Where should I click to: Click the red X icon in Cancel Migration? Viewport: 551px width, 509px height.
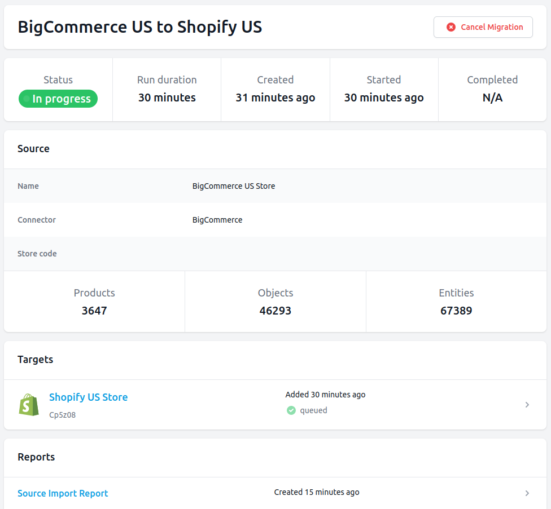click(451, 27)
